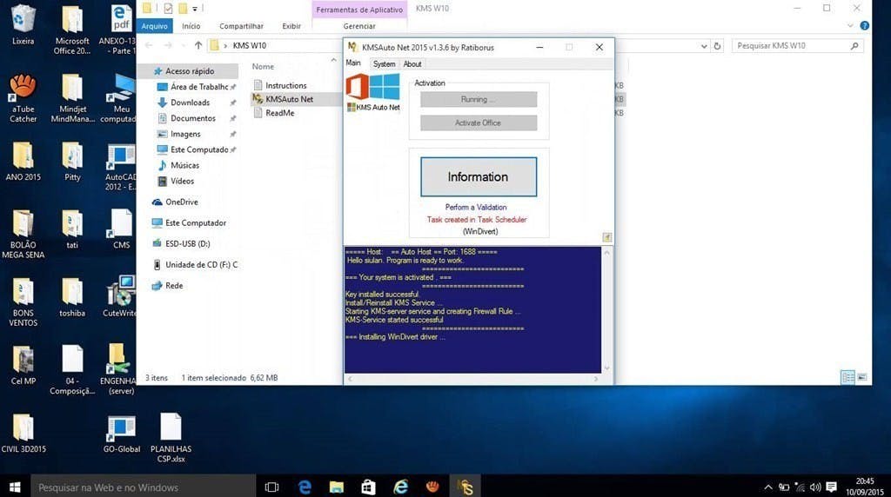Select the Main tab in KMSAuto
This screenshot has width=891, height=497.
353,63
